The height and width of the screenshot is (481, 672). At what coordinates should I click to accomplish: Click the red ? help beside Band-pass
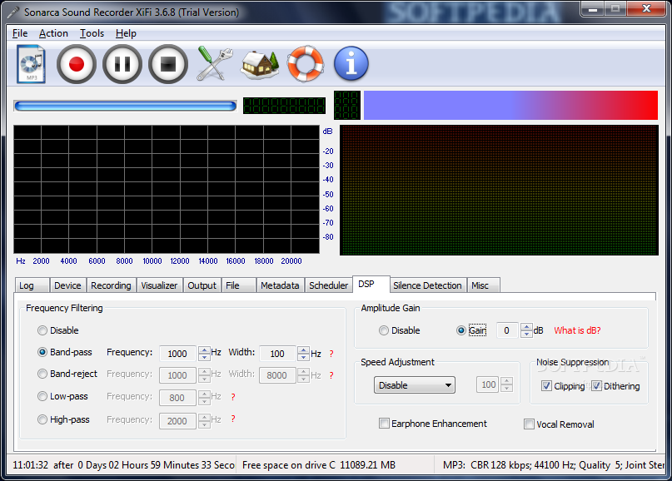point(331,354)
